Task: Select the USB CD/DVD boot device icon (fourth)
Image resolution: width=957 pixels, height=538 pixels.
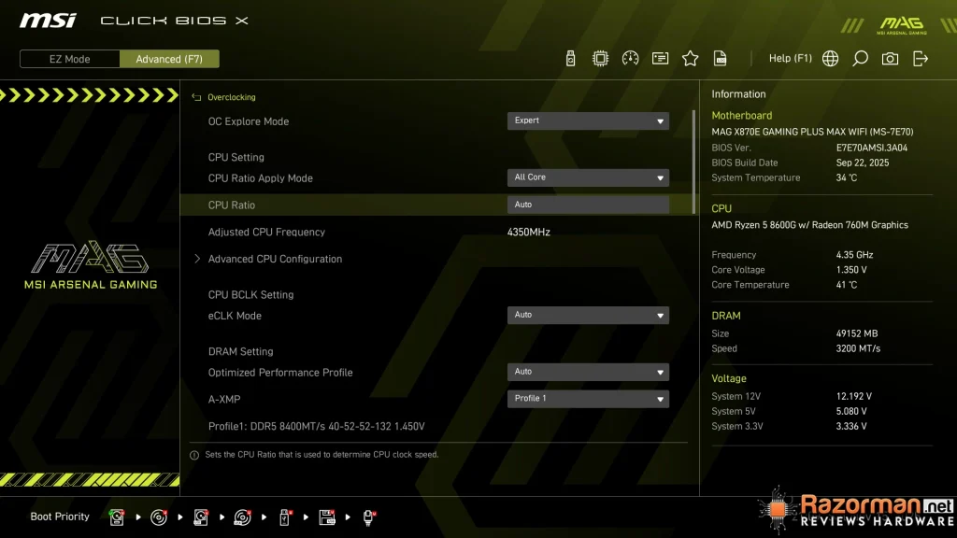Action: pyautogui.click(x=242, y=517)
